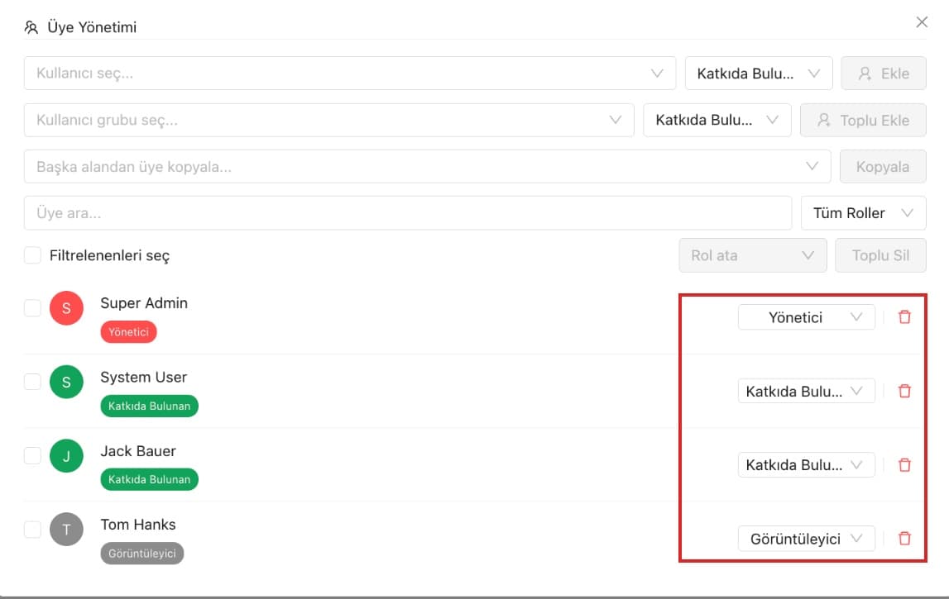Remove System User via trash icon
Viewport: 949px width, 599px height.
click(904, 391)
